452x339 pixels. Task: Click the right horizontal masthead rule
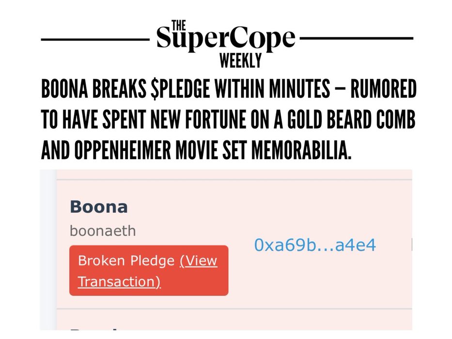(x=357, y=38)
